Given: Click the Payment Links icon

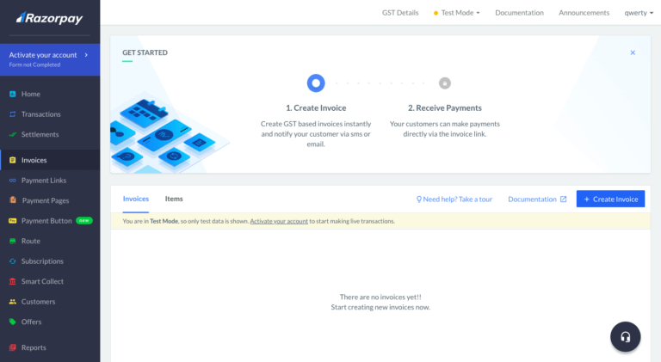Looking at the screenshot, I should coord(12,181).
